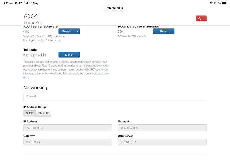Image resolution: width=230 pixels, height=160 pixels.
Task: Tap the 10:47 clock in the status bar
Action: 18,3
